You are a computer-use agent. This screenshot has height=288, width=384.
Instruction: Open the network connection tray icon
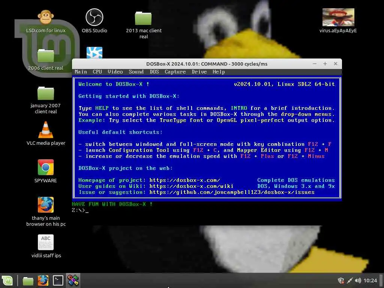click(x=350, y=280)
